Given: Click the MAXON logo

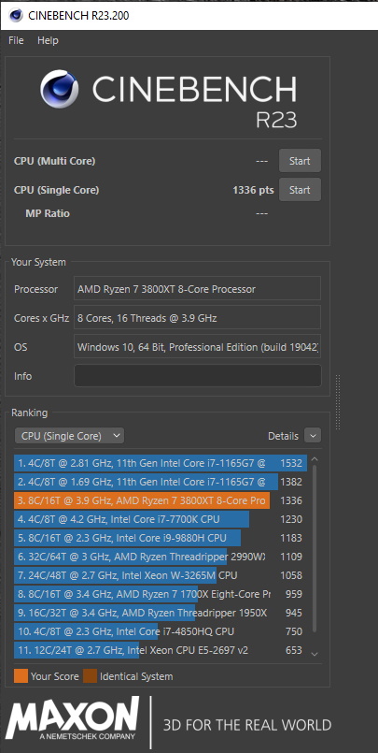Looking at the screenshot, I should 72,720.
